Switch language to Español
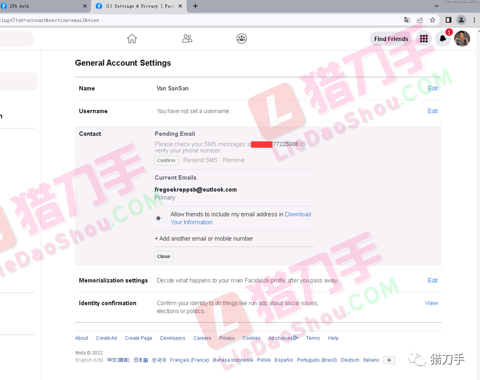 point(284,360)
